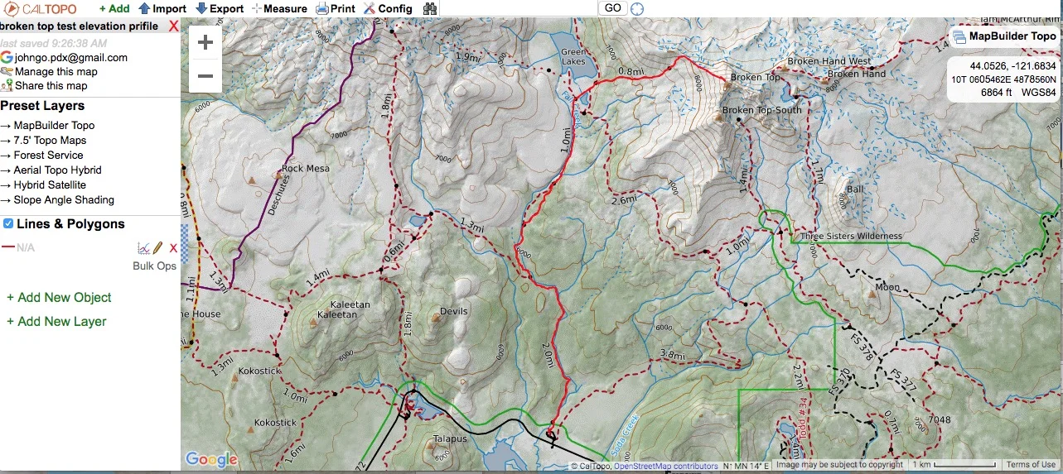The image size is (1063, 474).
Task: Click the Three Sisters Wilderness label
Action: [x=851, y=237]
